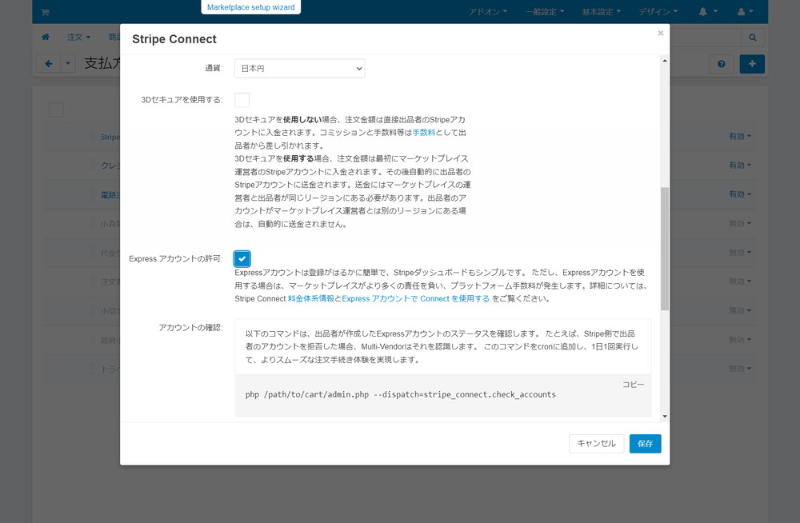
Task: Toggle select-all checkbox in background list
Action: click(56, 110)
